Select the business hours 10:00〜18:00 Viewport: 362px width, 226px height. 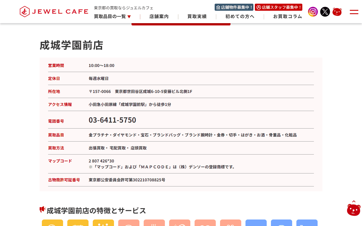point(102,66)
